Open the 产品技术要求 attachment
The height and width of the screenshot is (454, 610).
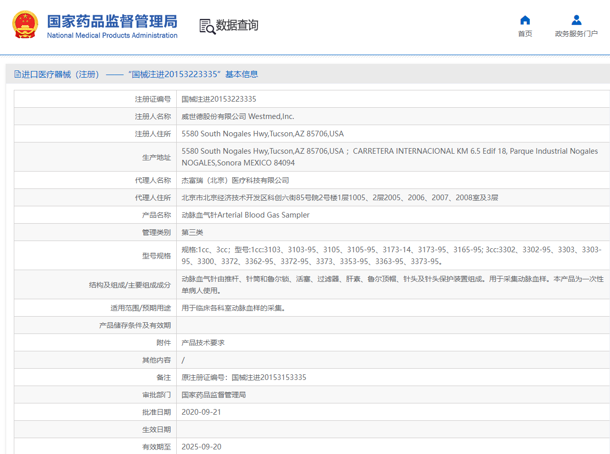203,343
